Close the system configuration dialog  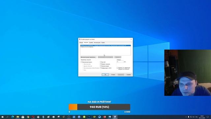(x=131, y=39)
